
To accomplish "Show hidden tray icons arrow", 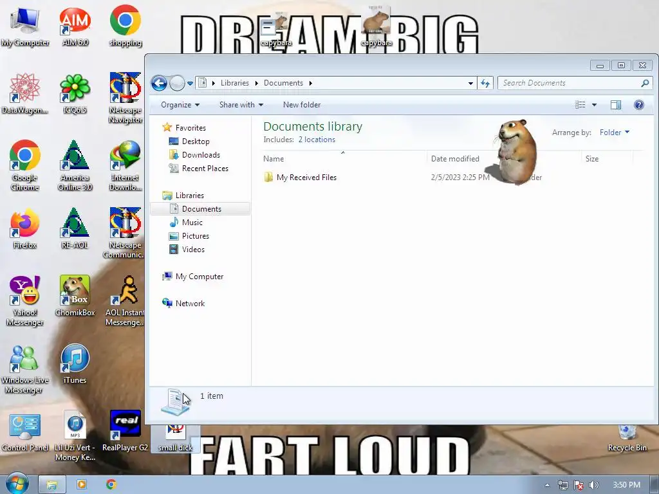I will [x=547, y=485].
